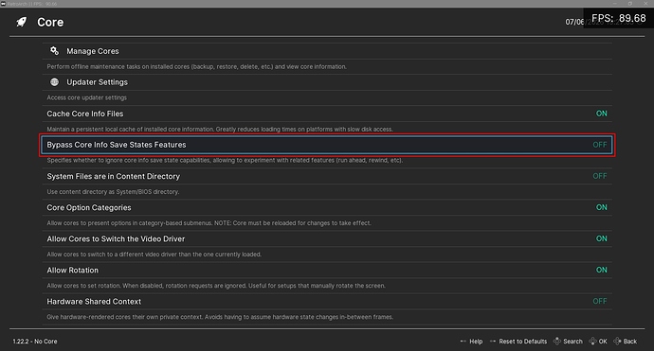
Task: Click the rocket Core icon in header
Action: click(x=22, y=22)
